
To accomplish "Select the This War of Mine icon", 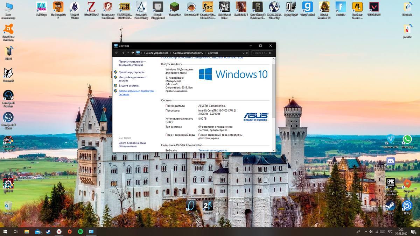I will [224, 9].
